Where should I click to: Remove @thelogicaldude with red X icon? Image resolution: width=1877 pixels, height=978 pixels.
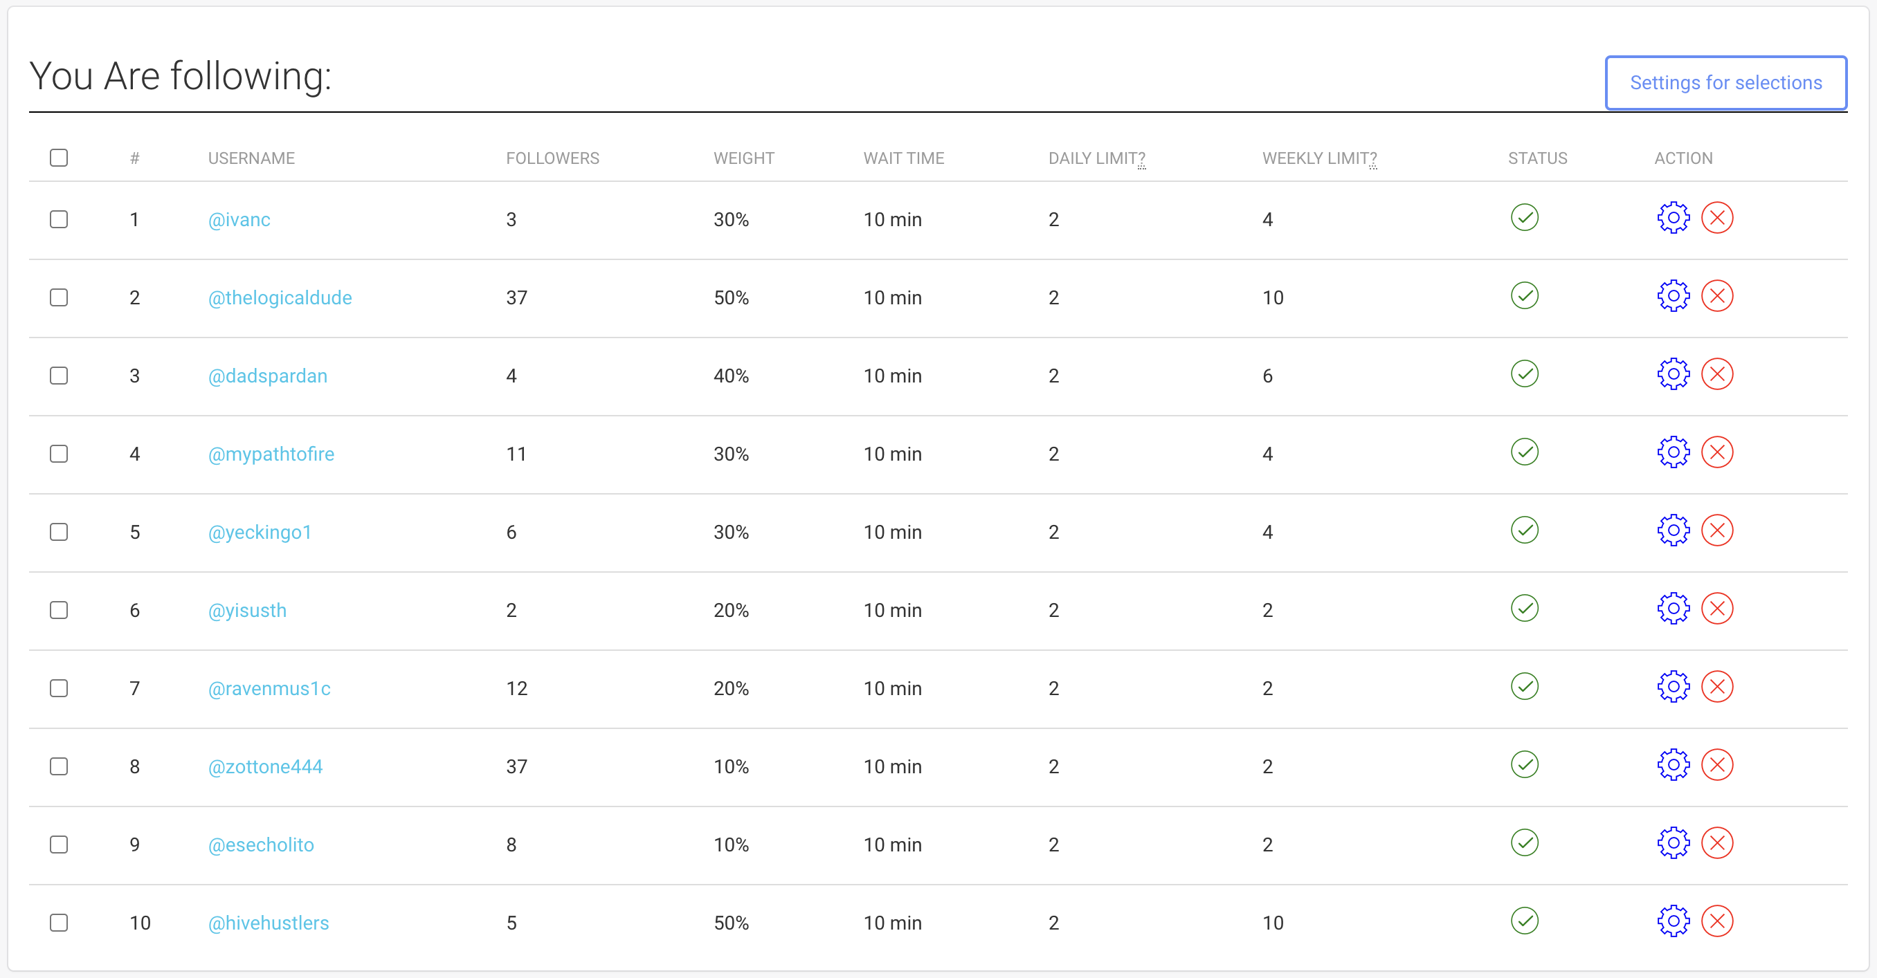[1716, 295]
